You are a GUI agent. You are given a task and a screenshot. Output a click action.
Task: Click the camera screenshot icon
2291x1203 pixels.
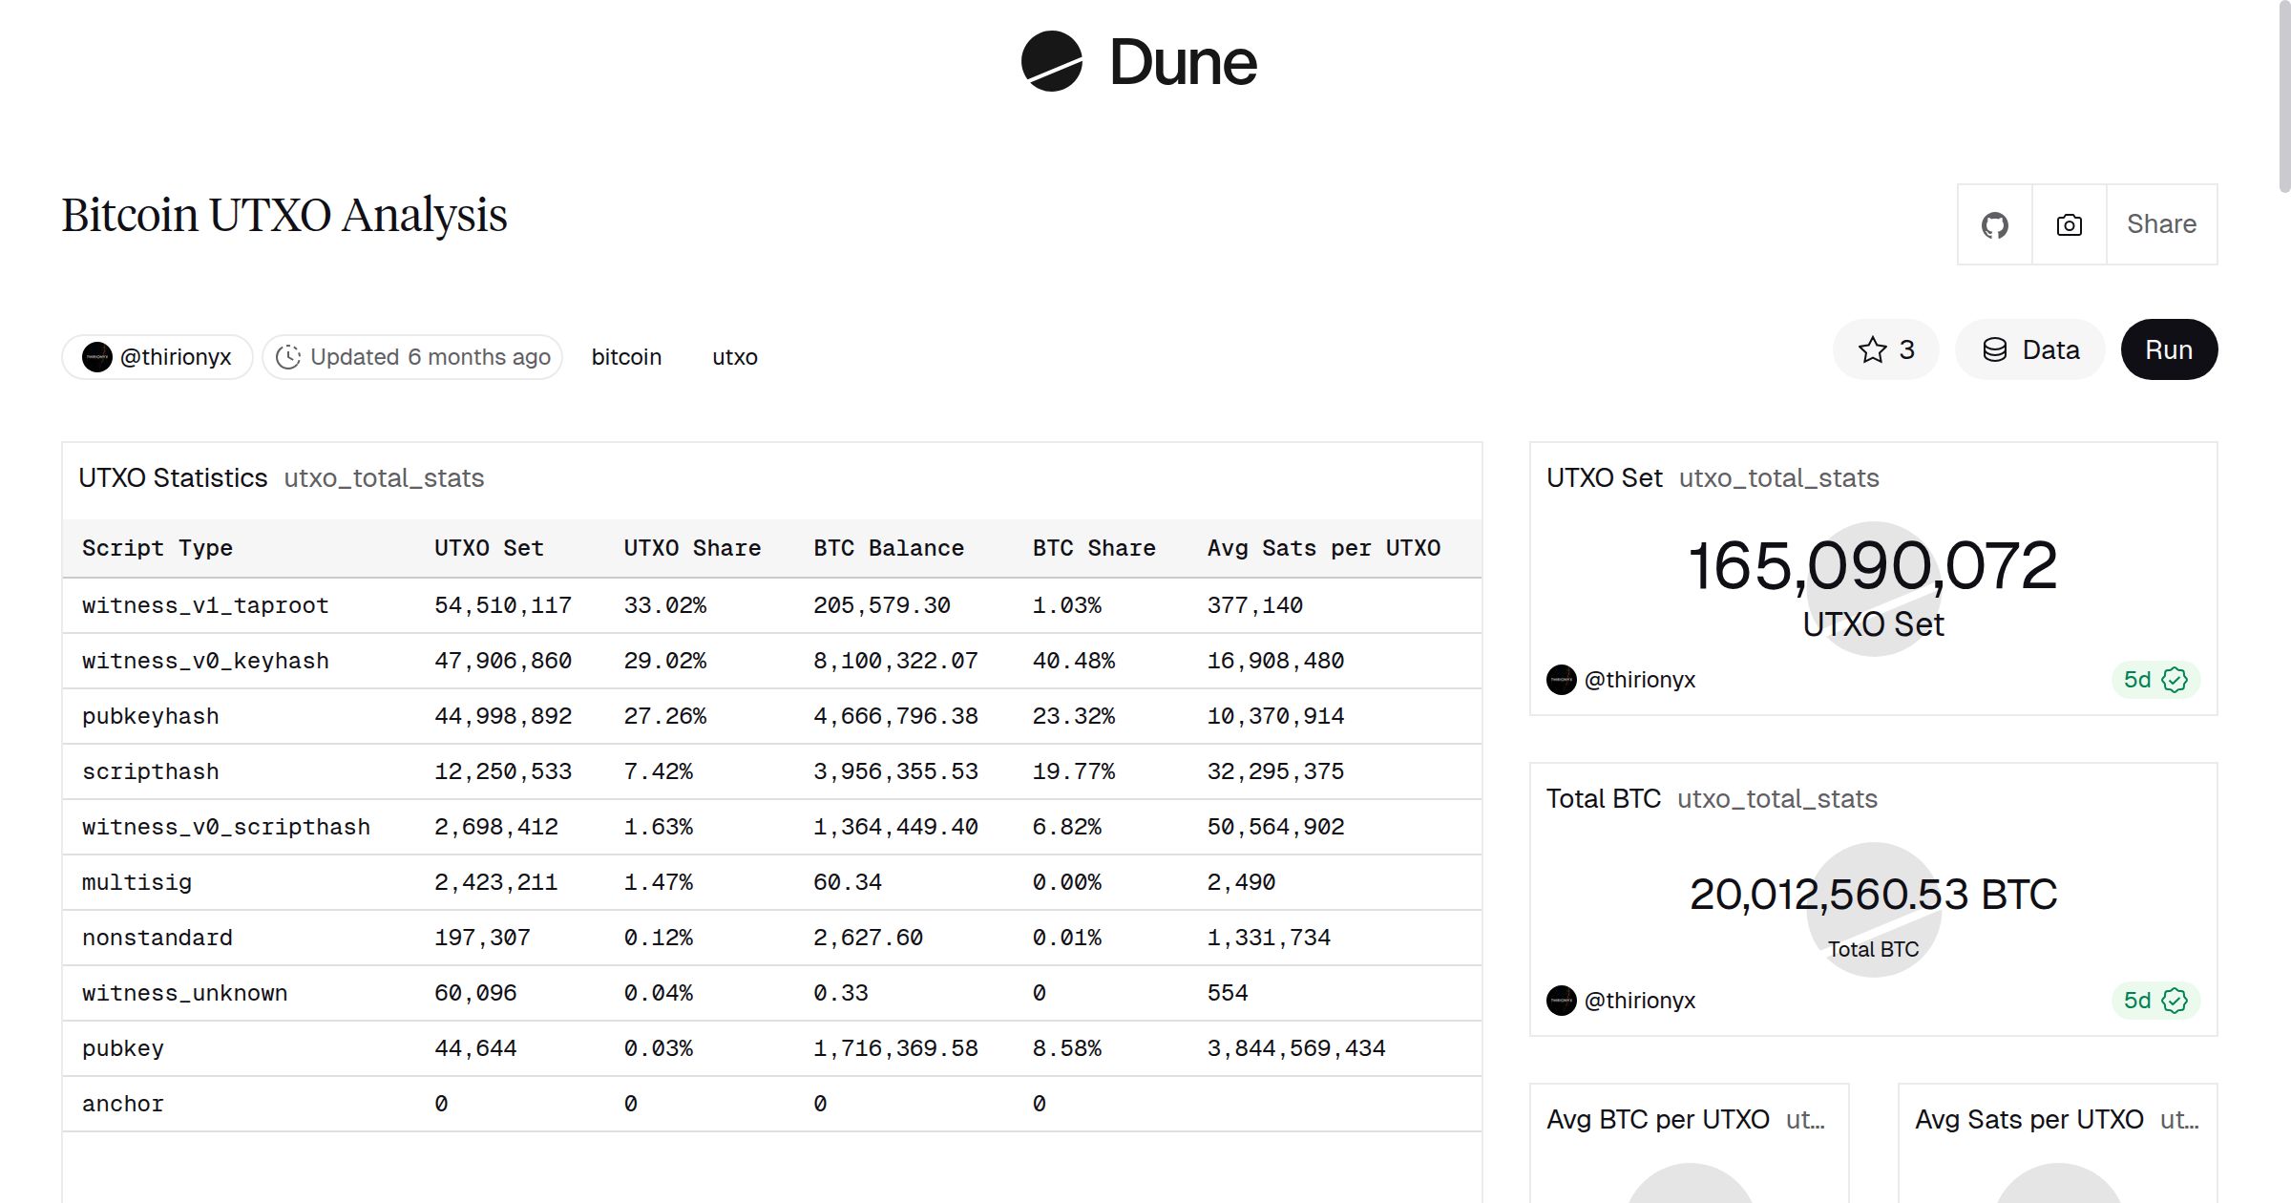[2068, 223]
